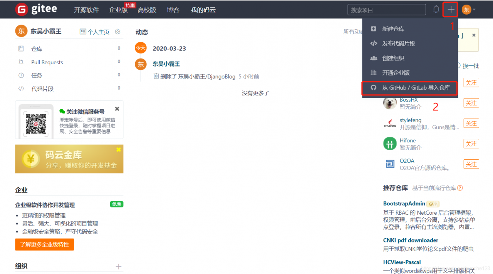Select 发布代码片段 from the dropdown menu
This screenshot has width=493, height=274.
(410, 43)
